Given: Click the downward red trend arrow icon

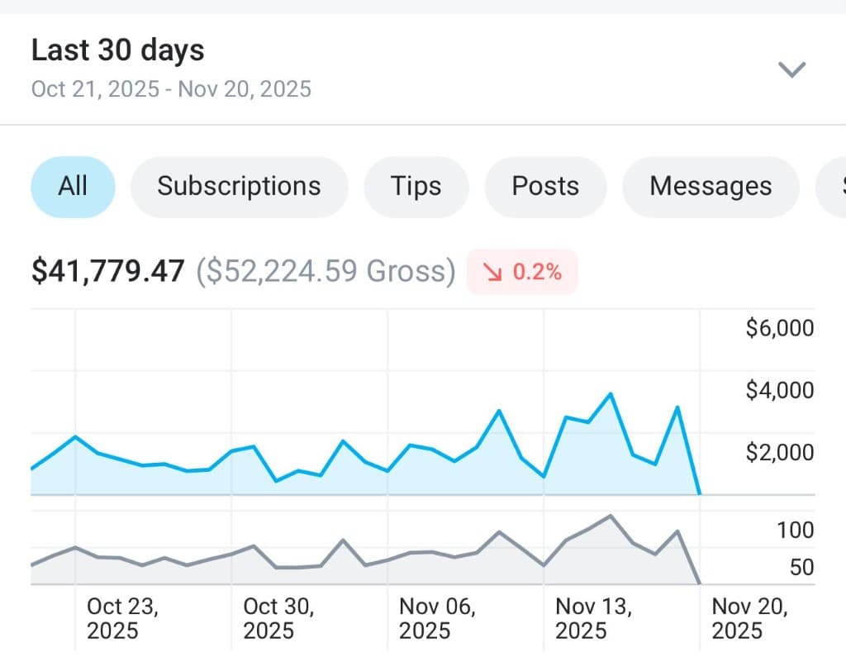Looking at the screenshot, I should 494,270.
